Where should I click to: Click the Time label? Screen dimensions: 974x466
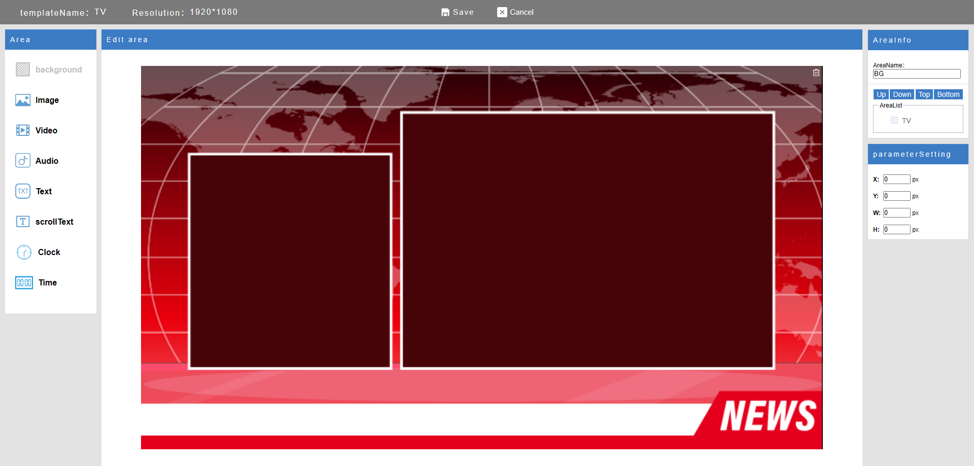point(48,282)
